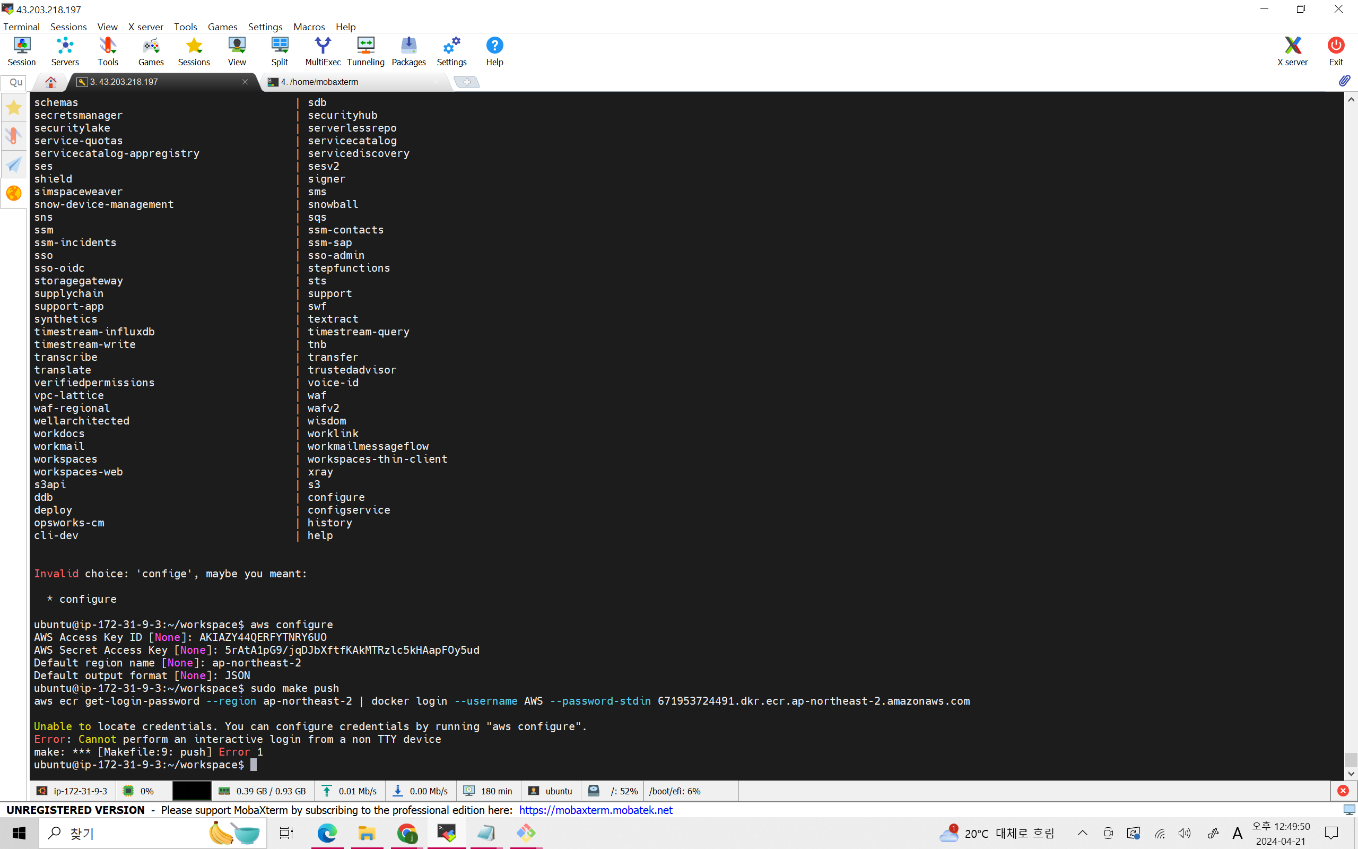Click the /boot/efi: 6% status entry
The height and width of the screenshot is (849, 1358).
pos(675,791)
